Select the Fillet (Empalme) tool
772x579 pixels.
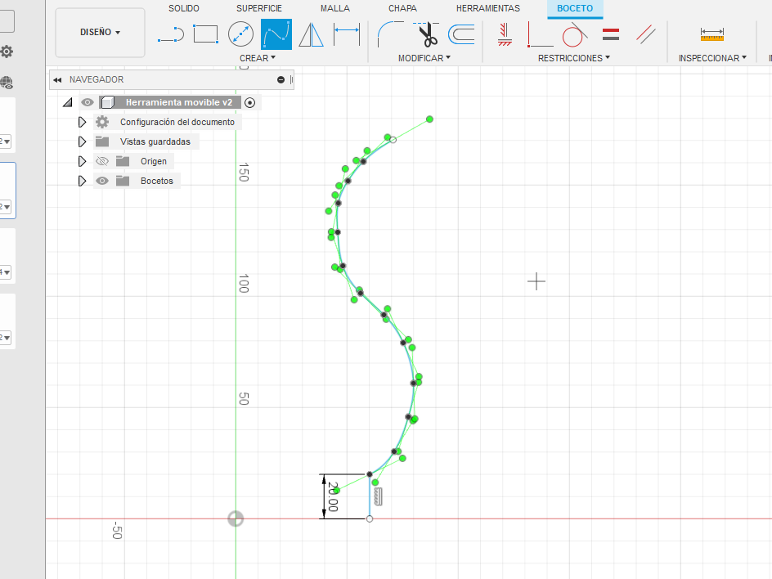(390, 34)
